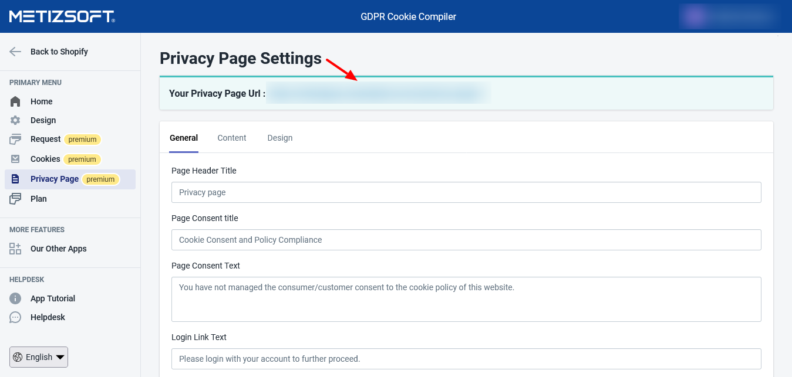
Task: Select the General tab
Action: click(x=184, y=138)
